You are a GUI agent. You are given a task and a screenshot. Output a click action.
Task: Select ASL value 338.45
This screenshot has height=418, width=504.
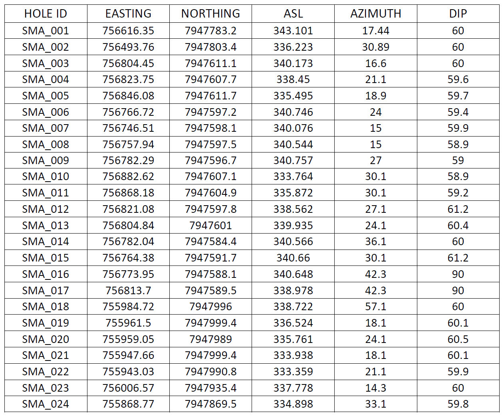click(x=293, y=79)
